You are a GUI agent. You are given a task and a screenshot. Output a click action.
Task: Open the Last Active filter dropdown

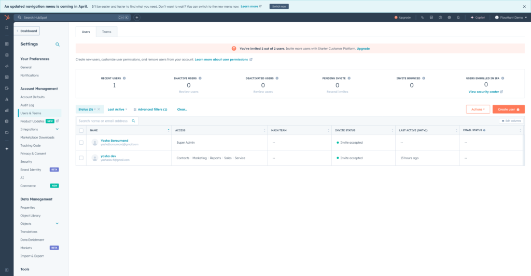117,110
